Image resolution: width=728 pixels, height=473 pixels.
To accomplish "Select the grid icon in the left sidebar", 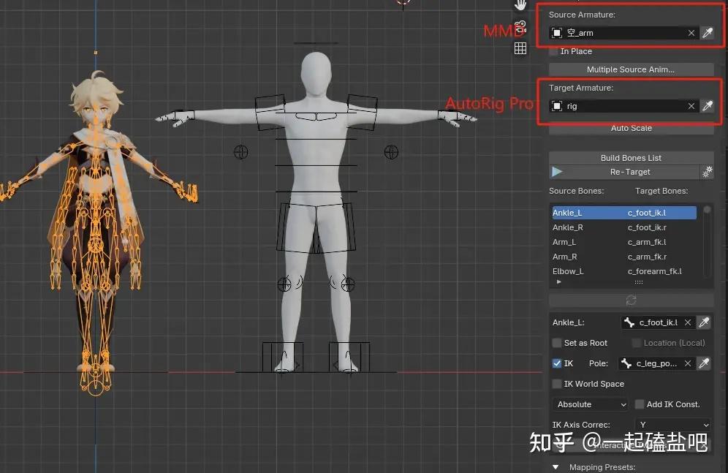I will [520, 48].
